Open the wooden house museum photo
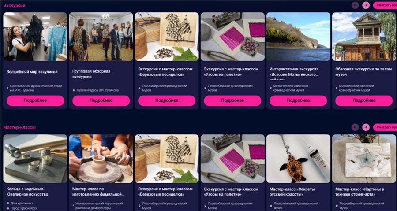Viewport: 397px width, 211px height. 364,37
